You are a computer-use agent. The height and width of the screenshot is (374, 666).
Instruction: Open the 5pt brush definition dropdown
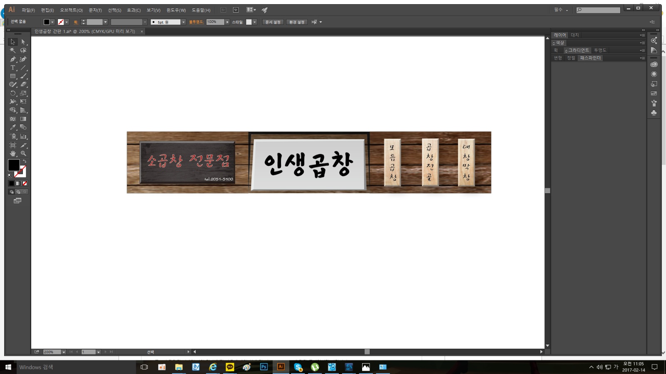[183, 22]
